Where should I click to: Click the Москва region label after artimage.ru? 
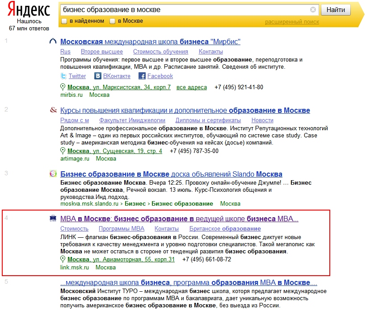(x=106, y=159)
